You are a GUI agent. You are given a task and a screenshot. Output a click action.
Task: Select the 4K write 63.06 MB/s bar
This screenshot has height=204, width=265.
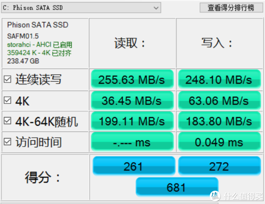220,100
